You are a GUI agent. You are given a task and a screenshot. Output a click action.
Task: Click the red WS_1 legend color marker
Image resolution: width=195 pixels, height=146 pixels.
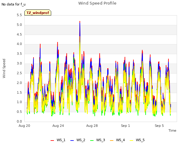click(x=52, y=141)
